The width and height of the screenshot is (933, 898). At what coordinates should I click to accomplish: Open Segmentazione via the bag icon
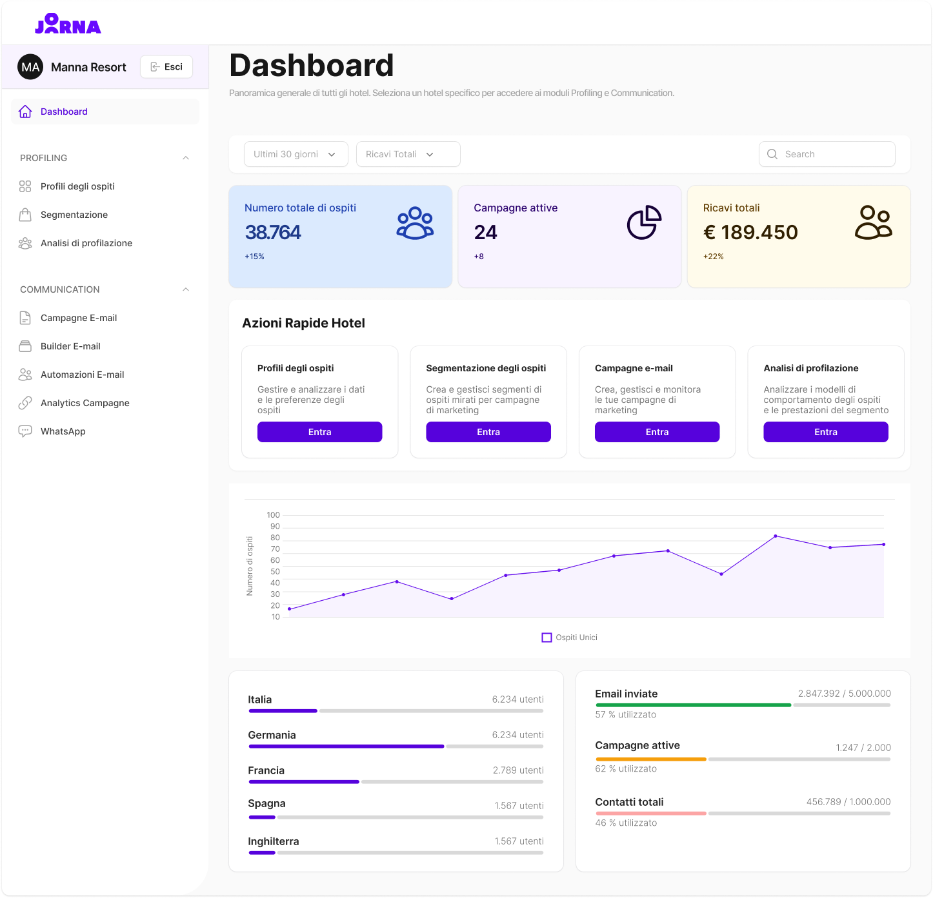pyautogui.click(x=25, y=214)
